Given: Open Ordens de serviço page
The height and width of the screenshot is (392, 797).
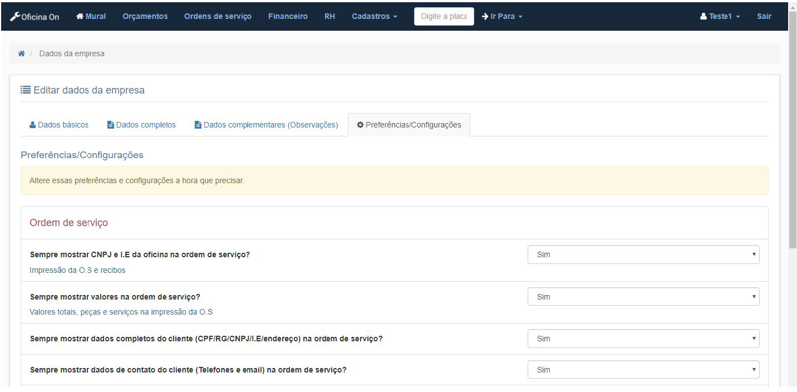Looking at the screenshot, I should [218, 16].
